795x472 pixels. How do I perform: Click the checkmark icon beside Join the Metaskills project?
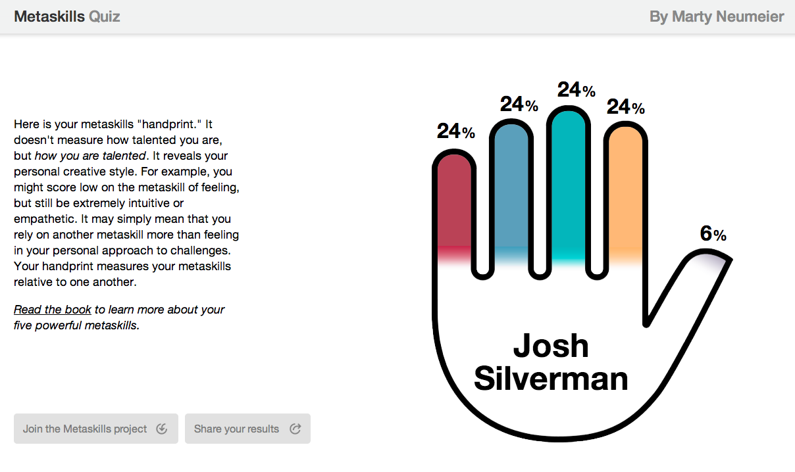tap(162, 429)
